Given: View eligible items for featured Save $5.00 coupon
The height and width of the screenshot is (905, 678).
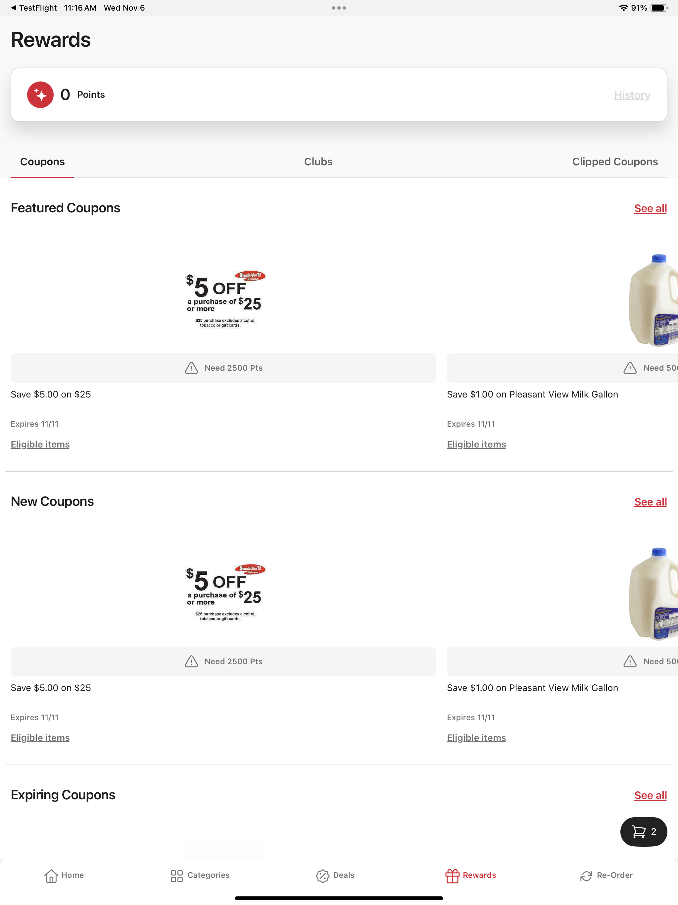Looking at the screenshot, I should (40, 444).
